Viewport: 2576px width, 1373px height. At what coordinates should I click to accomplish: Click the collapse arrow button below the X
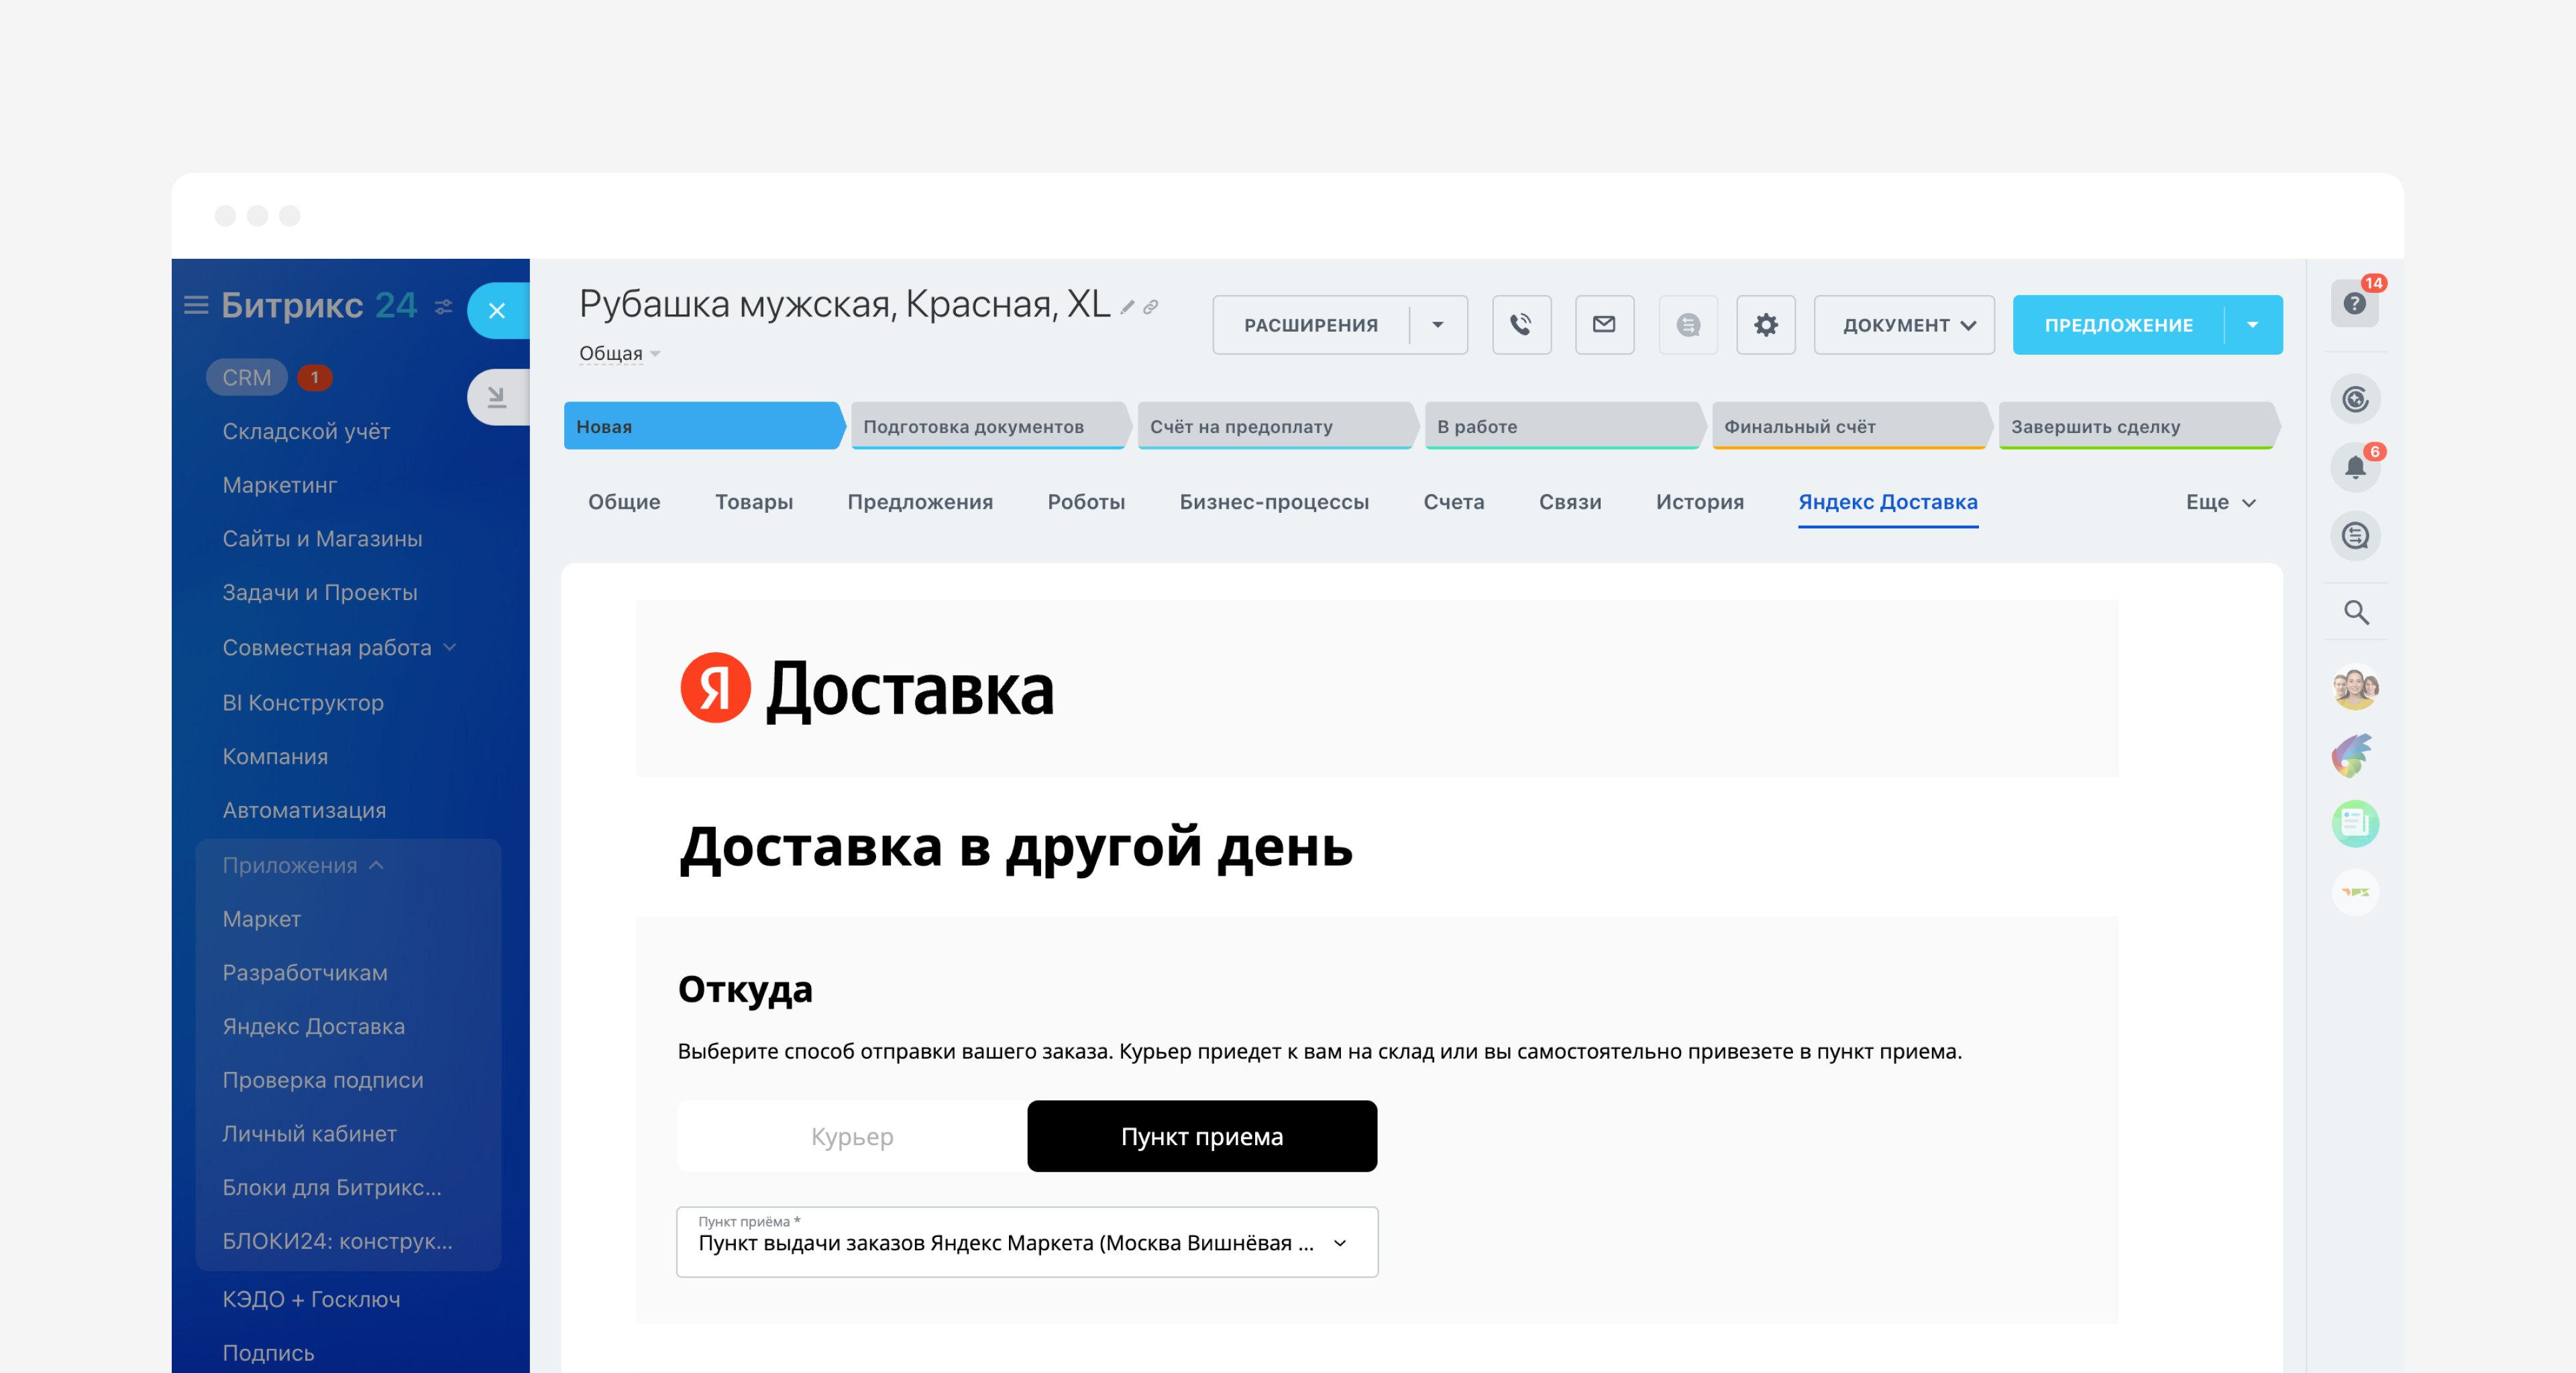[x=497, y=398]
